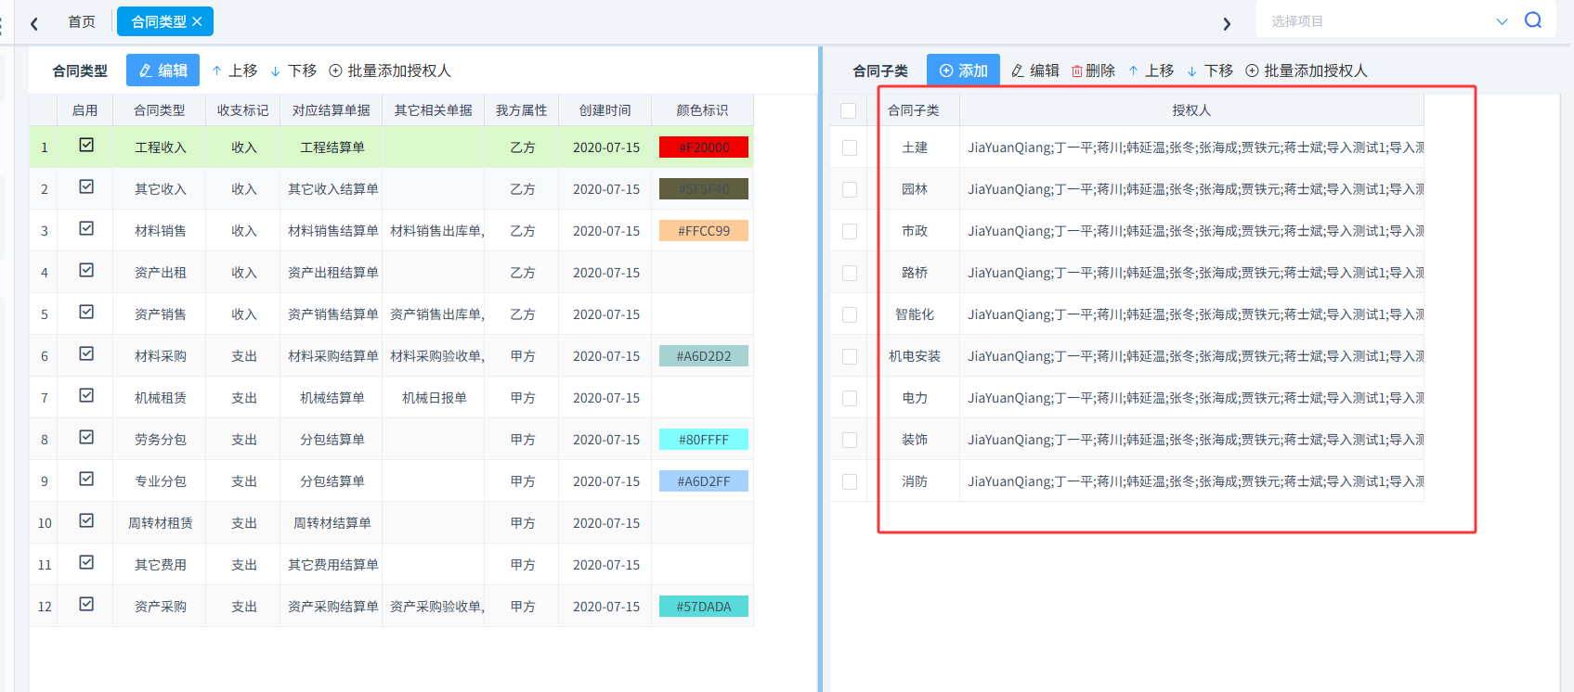Click the 创建时间 column header
The image size is (1574, 692).
tap(605, 110)
